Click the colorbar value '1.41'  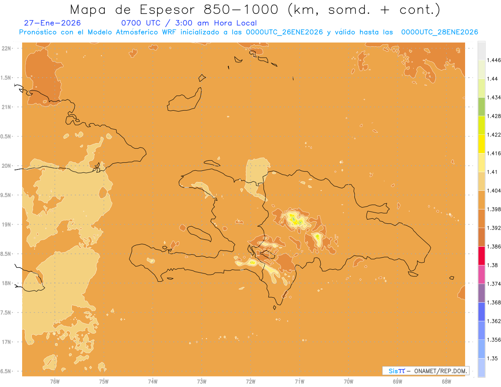click(x=492, y=172)
